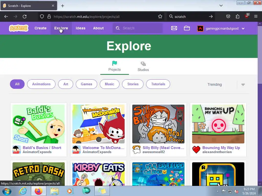Open the Welcome To McDona... project link
Image resolution: width=262 pixels, height=196 pixels.
pos(103,148)
